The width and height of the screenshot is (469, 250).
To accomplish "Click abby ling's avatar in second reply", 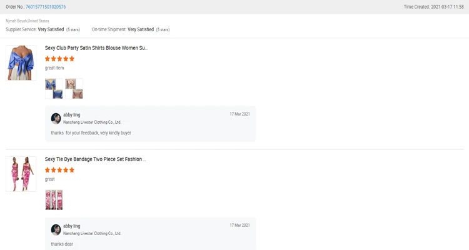I will 56,229.
